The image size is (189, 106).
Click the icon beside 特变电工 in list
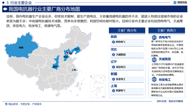point(113,79)
